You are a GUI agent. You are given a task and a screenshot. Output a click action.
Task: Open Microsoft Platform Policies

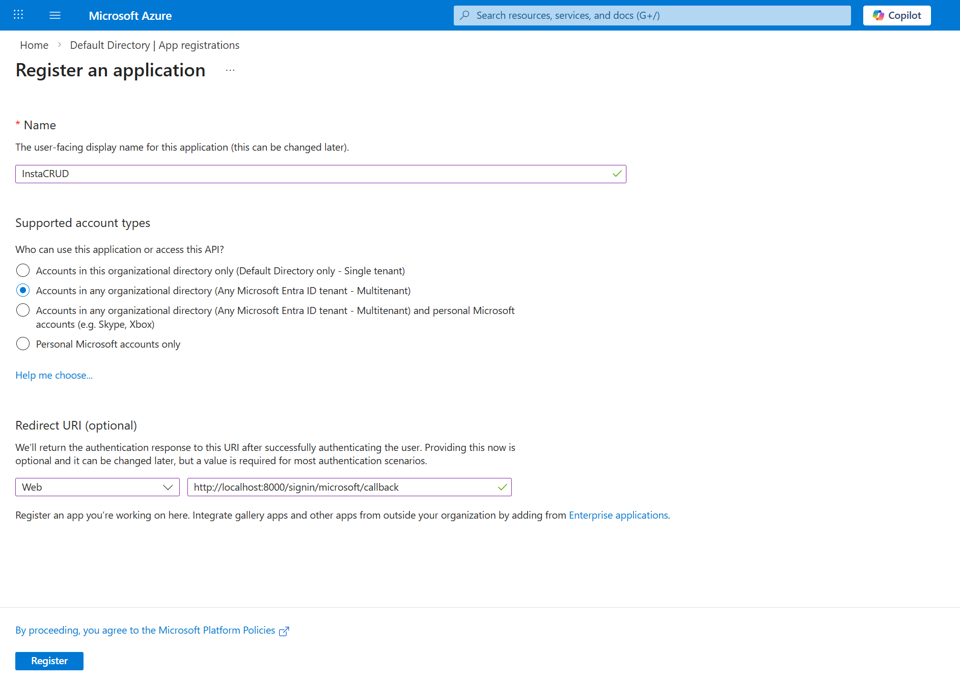pos(216,630)
